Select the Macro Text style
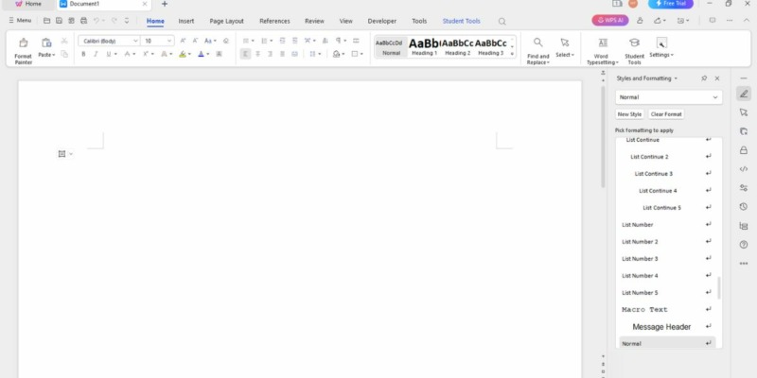The height and width of the screenshot is (378, 757). pos(666,310)
